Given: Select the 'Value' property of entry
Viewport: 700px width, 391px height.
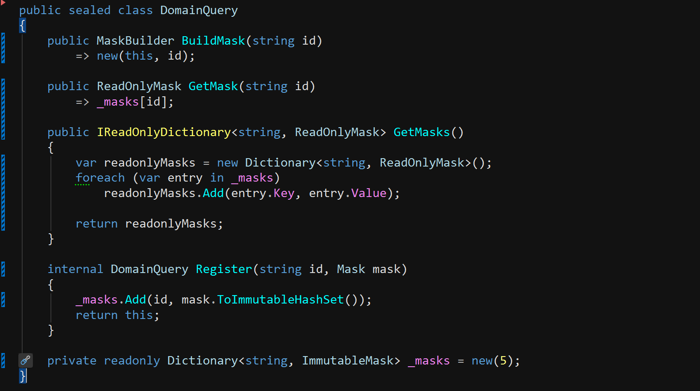Looking at the screenshot, I should pos(369,193).
